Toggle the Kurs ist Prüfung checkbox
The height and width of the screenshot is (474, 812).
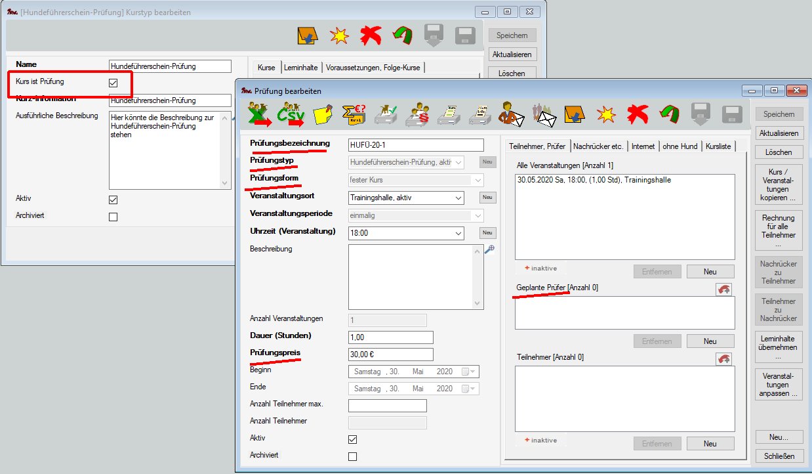(x=113, y=83)
